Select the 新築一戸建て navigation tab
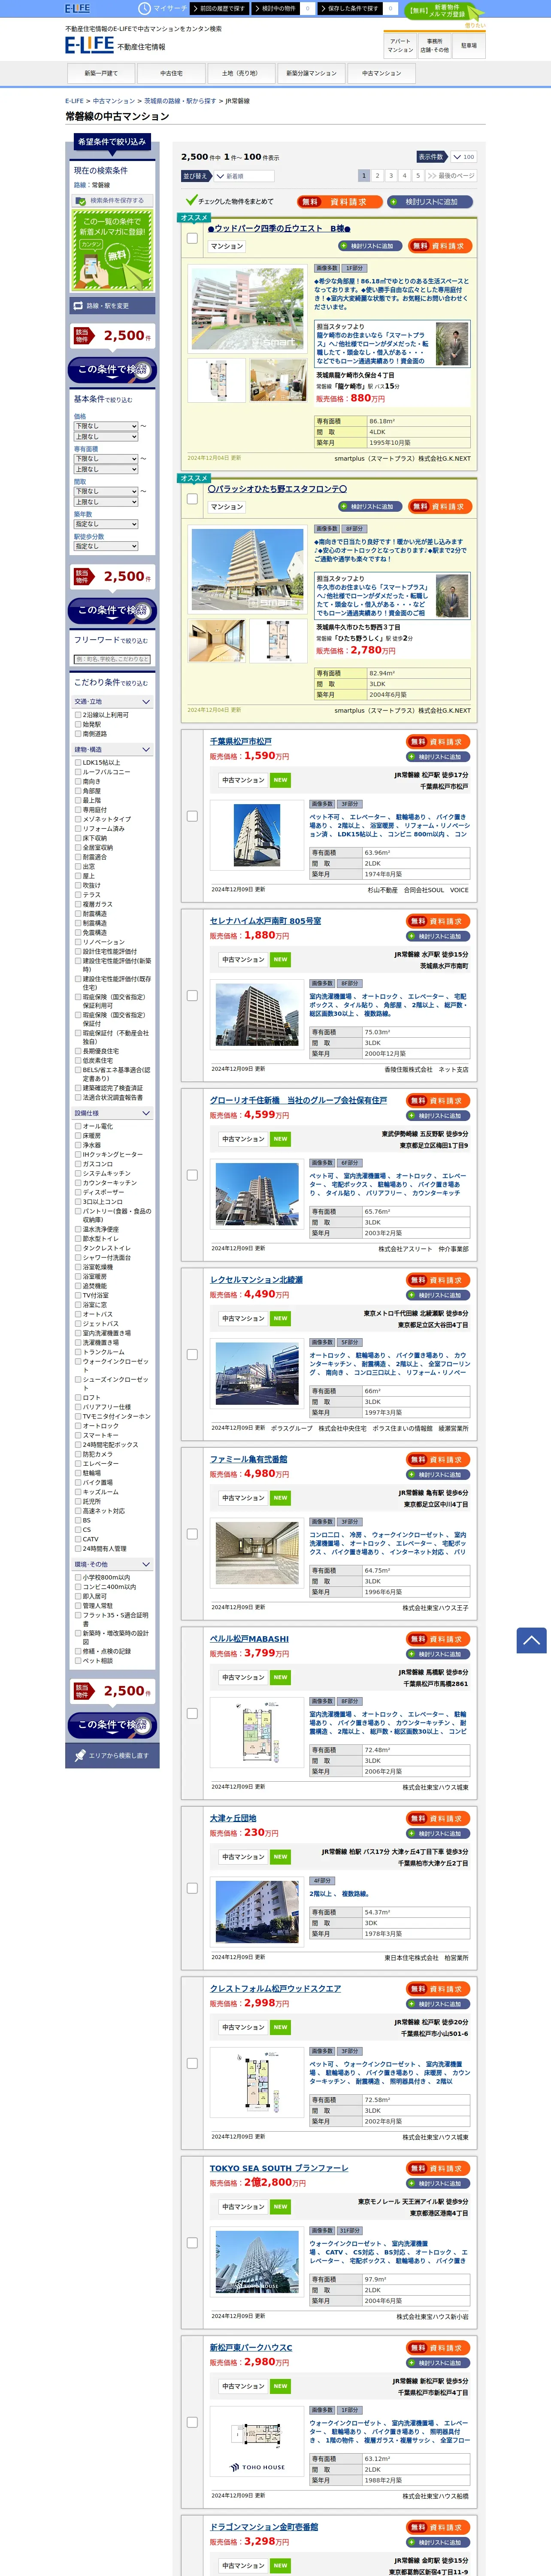551x2576 pixels. pos(101,73)
